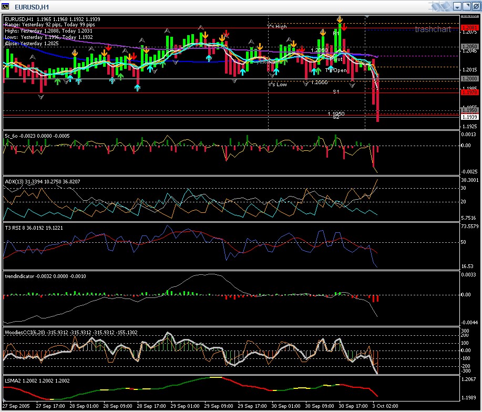Click the 'Lows: Yesterday 1.1996' info line
482x412 pixels.
[48, 37]
